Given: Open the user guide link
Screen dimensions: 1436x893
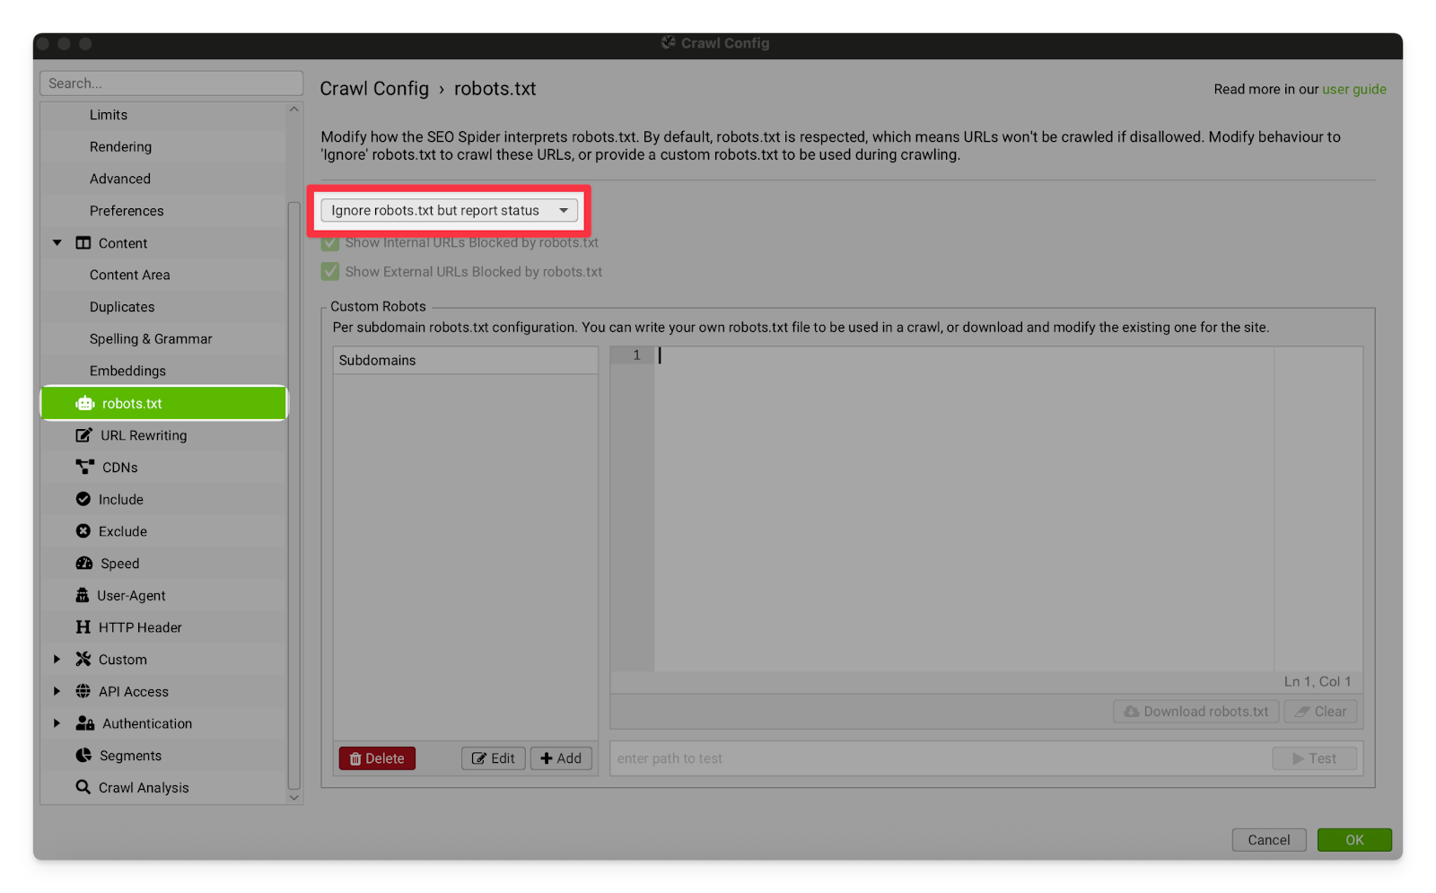Looking at the screenshot, I should point(1353,90).
